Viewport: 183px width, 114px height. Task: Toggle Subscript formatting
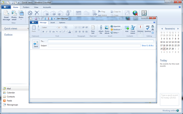pos(57,32)
